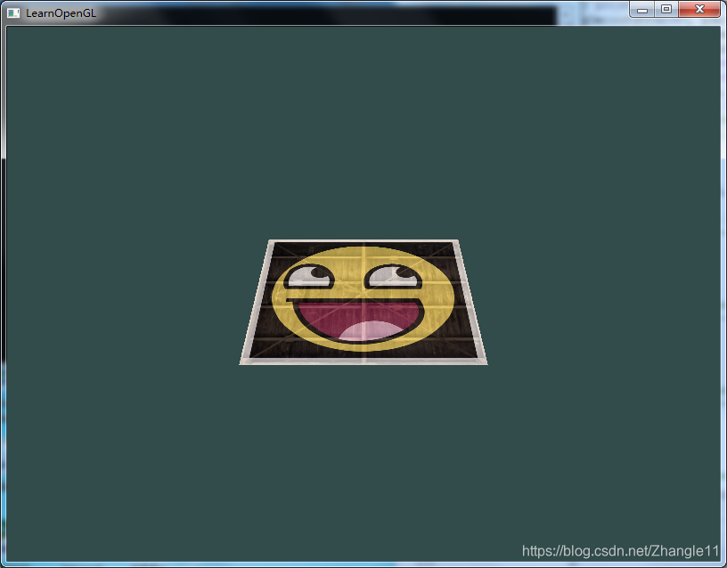Click the smiley face textured quad
This screenshot has height=568, width=727.
coord(363,302)
